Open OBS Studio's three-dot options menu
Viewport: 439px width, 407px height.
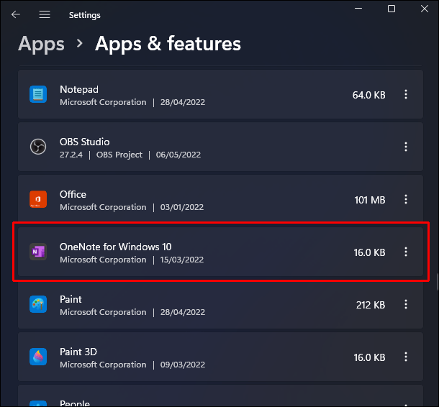pos(406,147)
